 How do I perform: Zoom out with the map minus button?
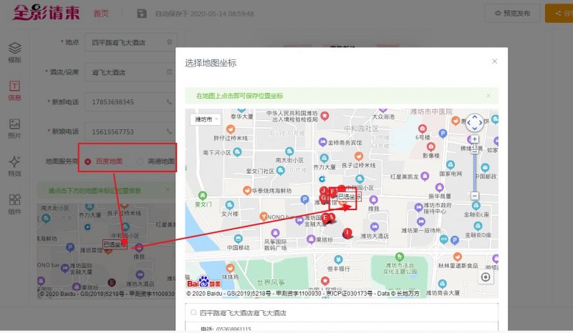point(474,196)
